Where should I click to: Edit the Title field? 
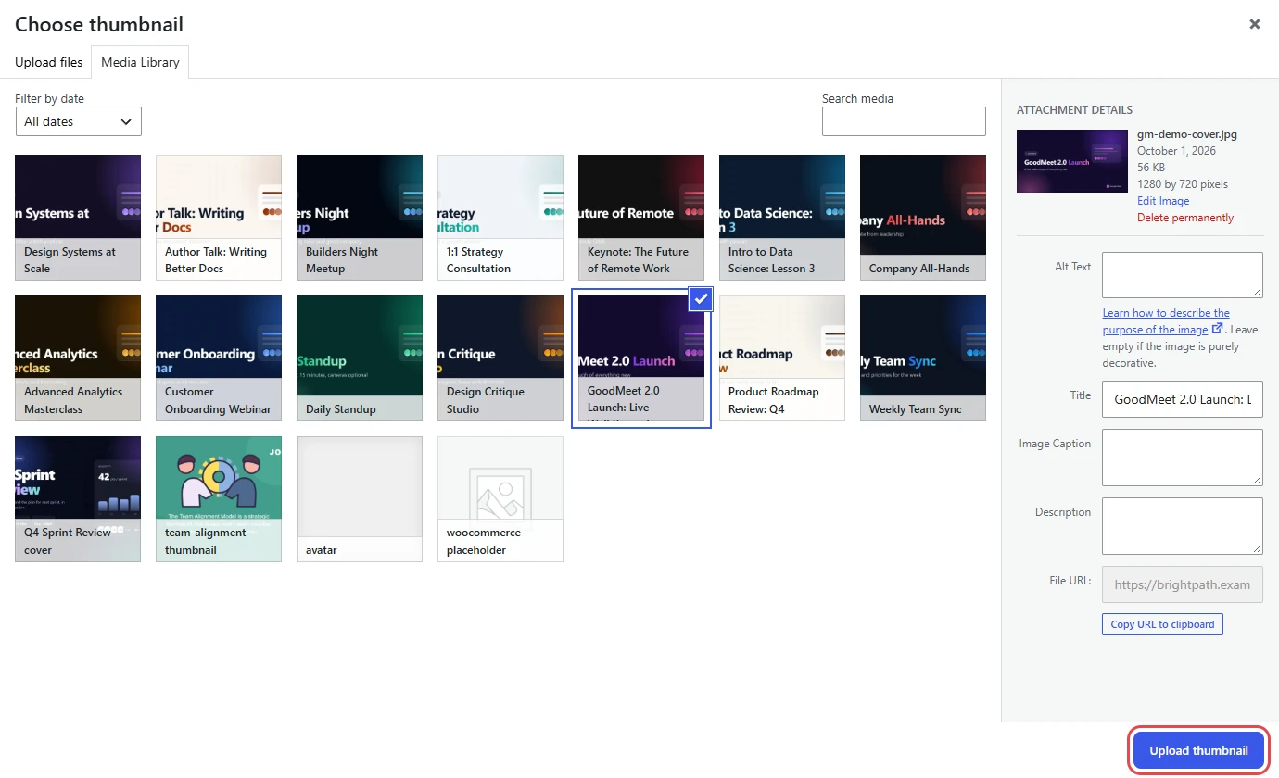pyautogui.click(x=1183, y=399)
